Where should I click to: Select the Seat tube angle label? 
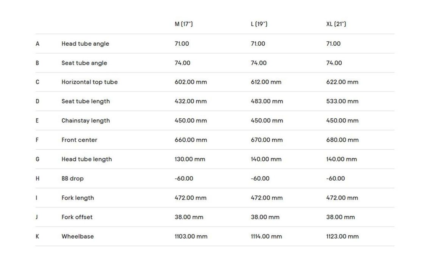click(x=84, y=63)
